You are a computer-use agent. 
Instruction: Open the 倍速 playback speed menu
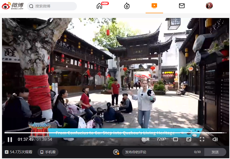(145, 139)
